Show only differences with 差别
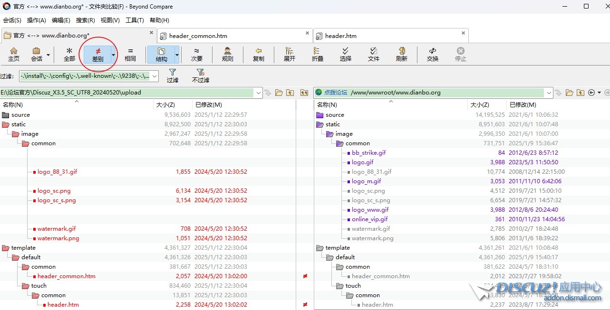Image resolution: width=610 pixels, height=310 pixels. [x=97, y=54]
